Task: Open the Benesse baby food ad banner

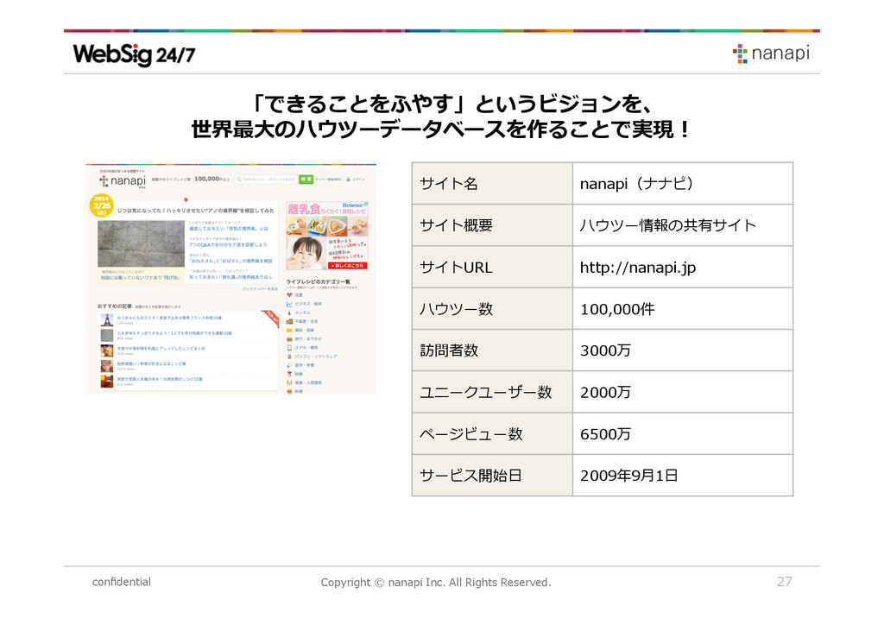Action: (327, 236)
